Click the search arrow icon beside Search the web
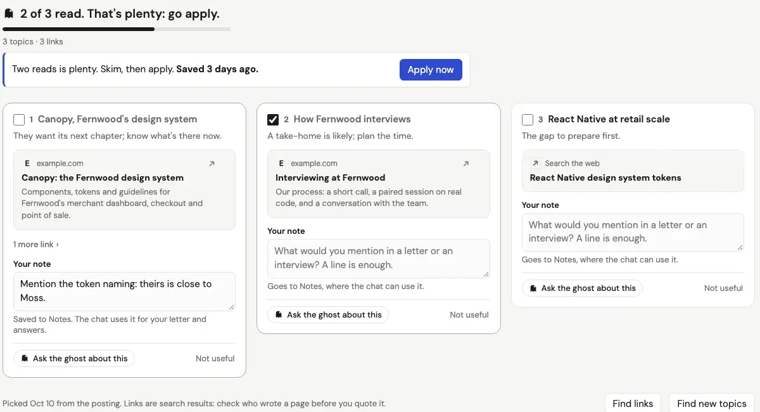760x412 pixels. (535, 164)
